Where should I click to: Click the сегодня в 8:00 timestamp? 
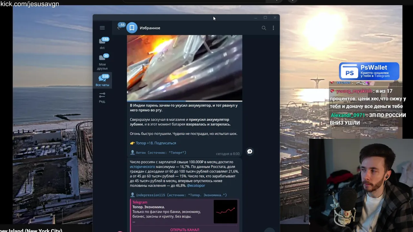coord(228,154)
